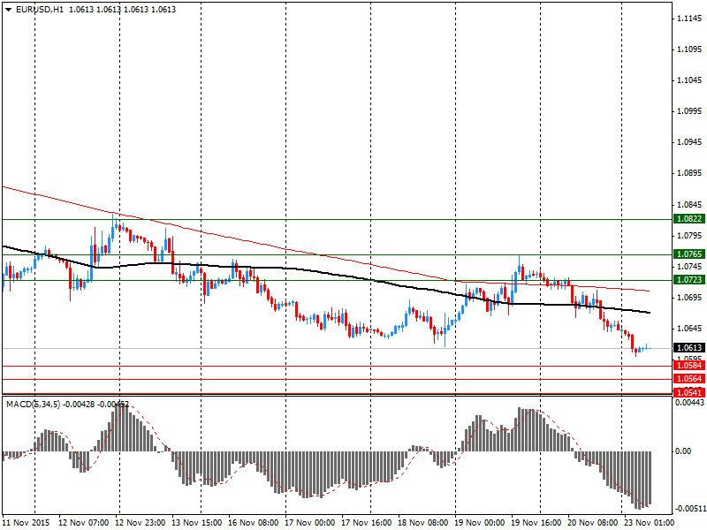
Task: Select the 1.0564 red support label
Action: click(x=689, y=379)
